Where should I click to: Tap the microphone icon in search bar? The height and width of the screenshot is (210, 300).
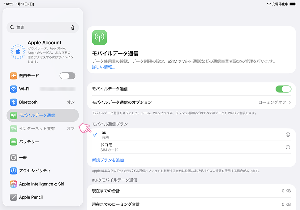(73, 28)
